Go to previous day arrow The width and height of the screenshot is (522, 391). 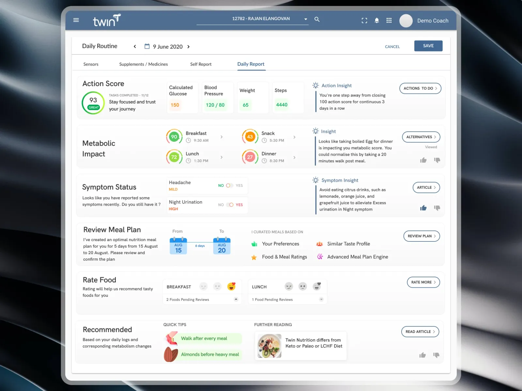click(x=135, y=47)
